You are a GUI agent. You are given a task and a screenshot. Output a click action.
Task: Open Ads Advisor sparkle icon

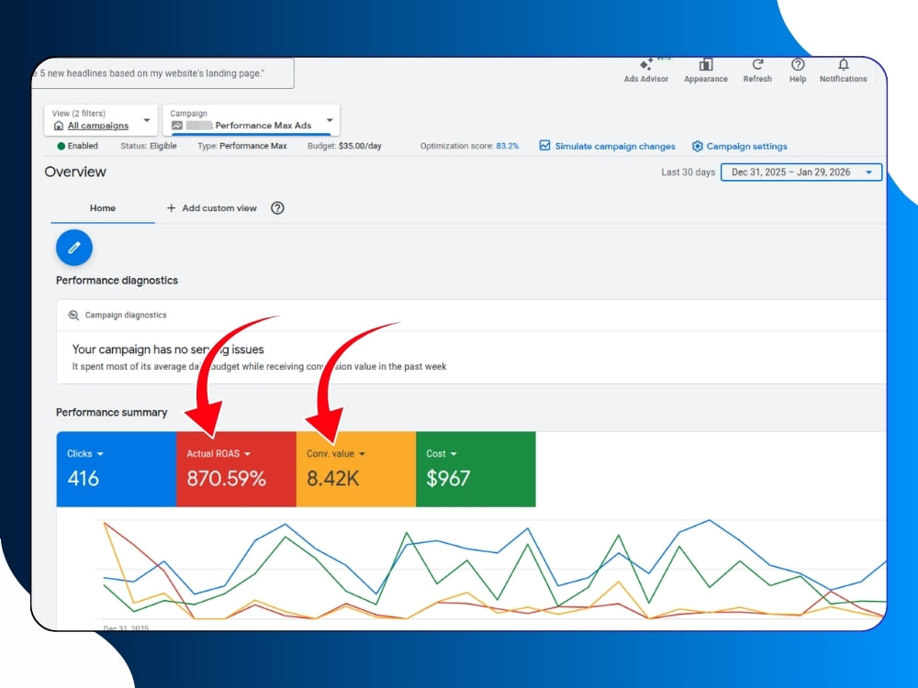645,64
